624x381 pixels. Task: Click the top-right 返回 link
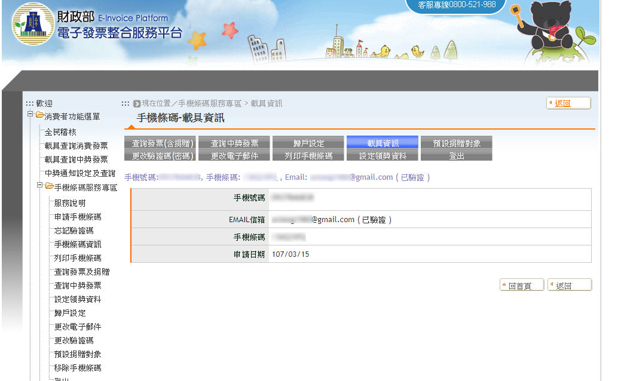pos(562,103)
